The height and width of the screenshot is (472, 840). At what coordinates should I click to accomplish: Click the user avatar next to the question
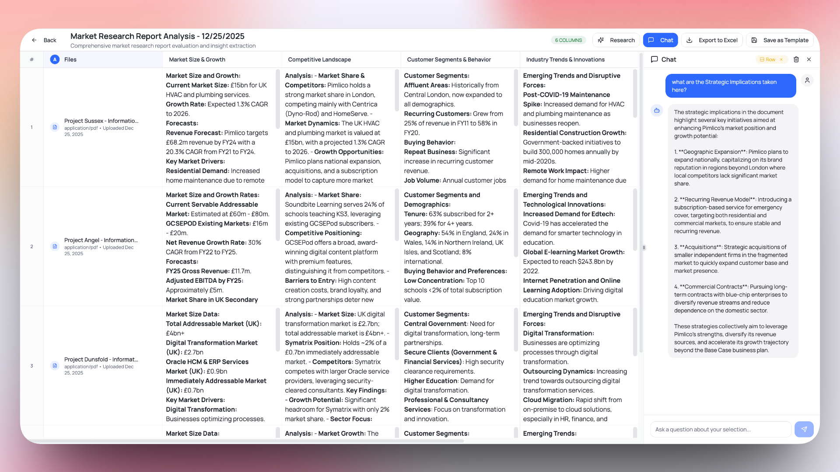807,80
